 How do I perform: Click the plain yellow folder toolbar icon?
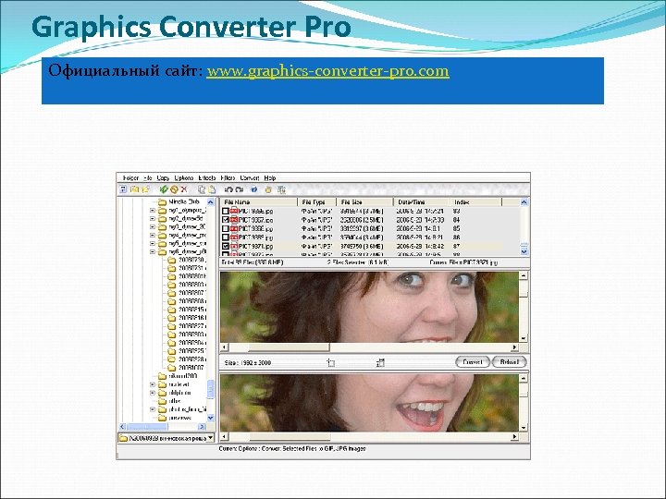135,189
